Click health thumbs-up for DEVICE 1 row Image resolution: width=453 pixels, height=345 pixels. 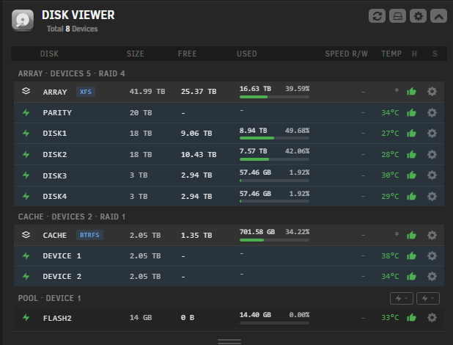411,256
